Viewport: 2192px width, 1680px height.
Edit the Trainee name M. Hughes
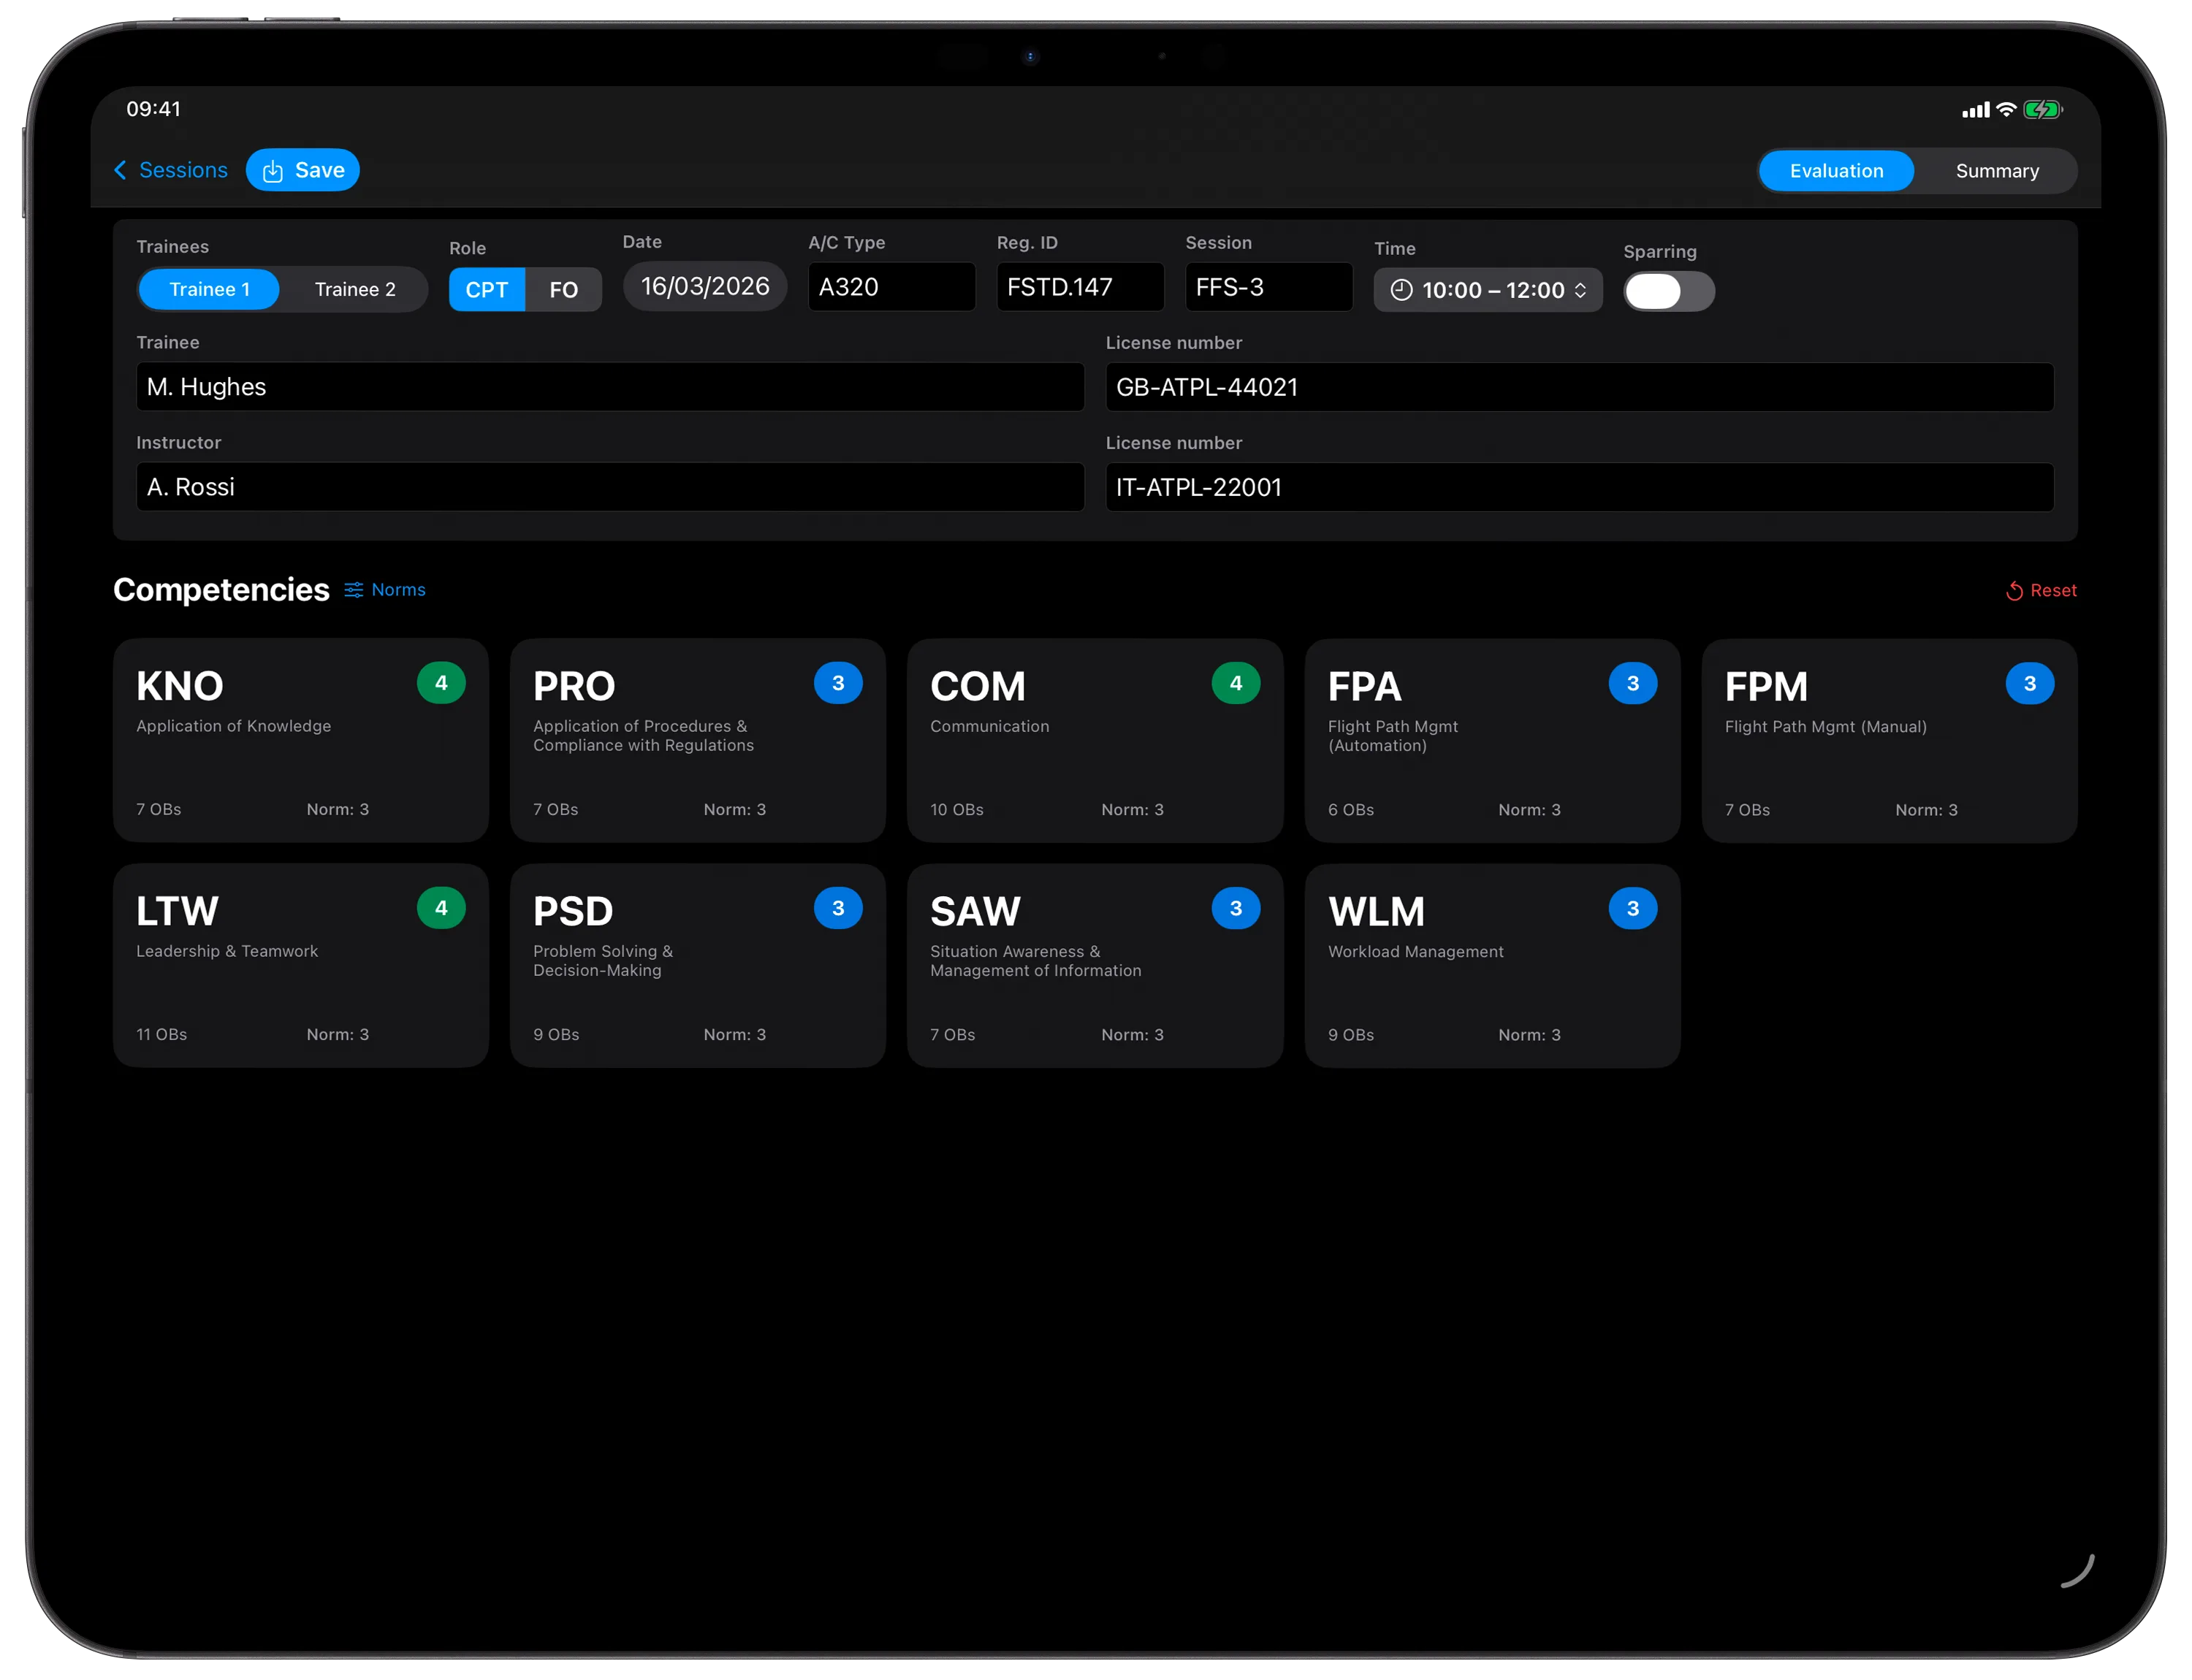610,387
